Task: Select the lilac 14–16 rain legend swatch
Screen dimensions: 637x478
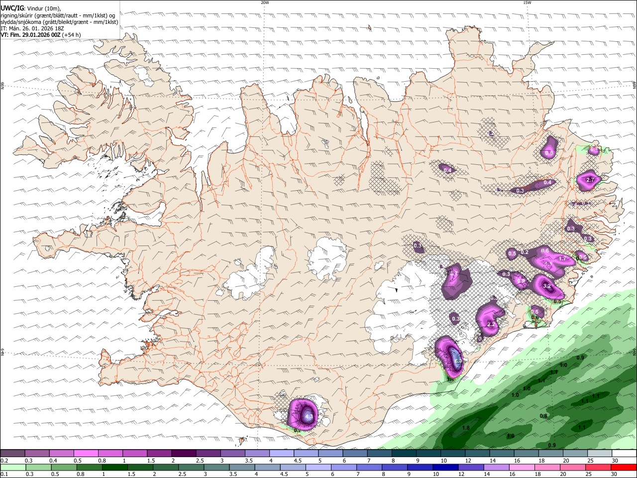Action: click(496, 467)
